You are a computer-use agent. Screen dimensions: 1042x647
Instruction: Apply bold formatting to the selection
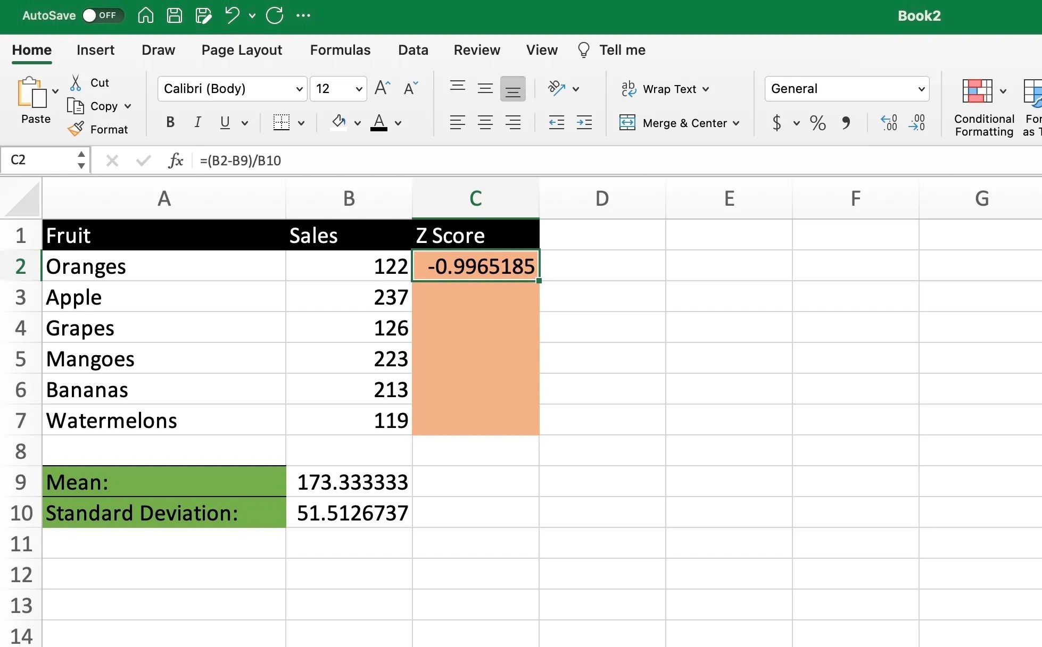[170, 122]
